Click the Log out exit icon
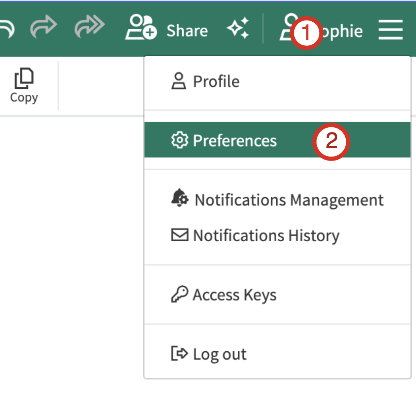Viewport: 416px width, 399px height. pos(179,354)
